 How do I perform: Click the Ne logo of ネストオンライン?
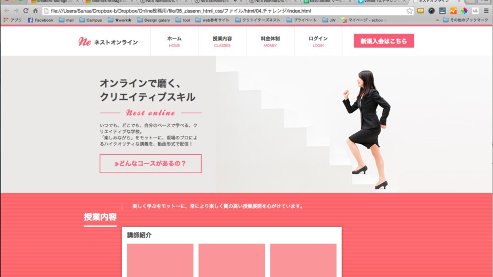point(85,41)
